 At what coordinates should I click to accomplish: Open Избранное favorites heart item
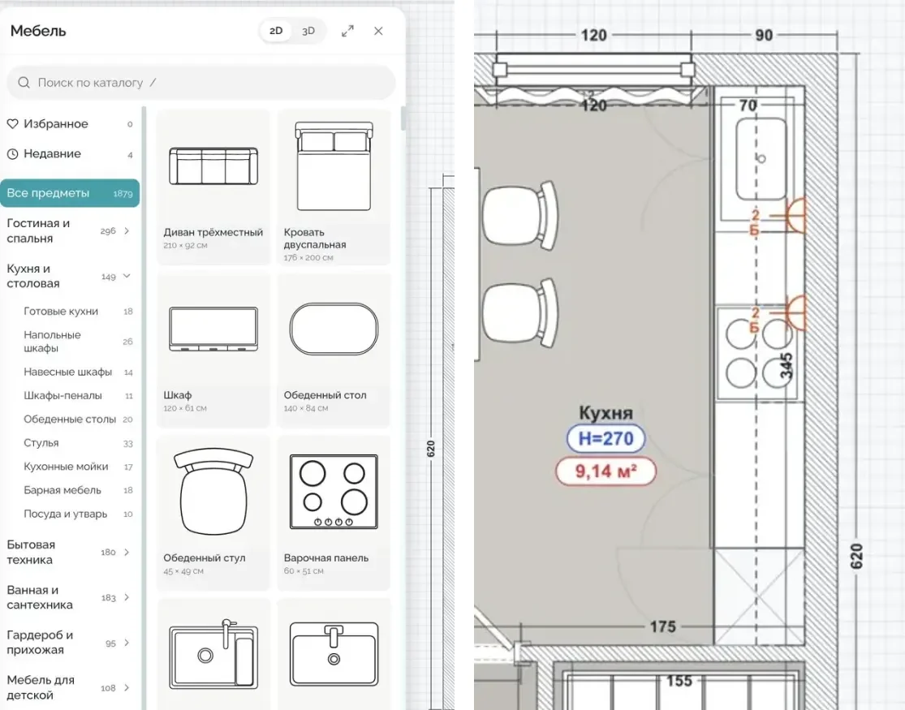pos(69,123)
